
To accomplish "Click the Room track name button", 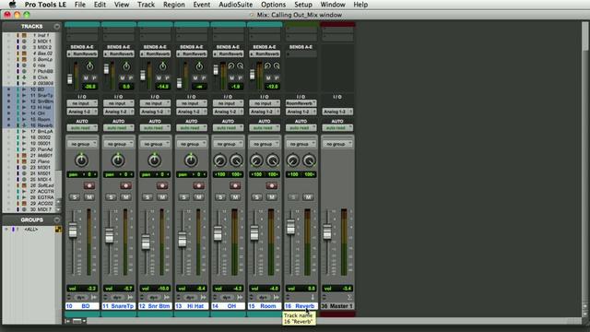I will (265, 306).
